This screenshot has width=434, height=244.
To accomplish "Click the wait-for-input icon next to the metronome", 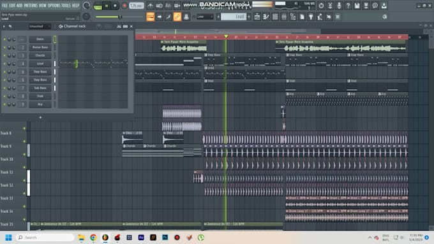I will coord(159,6).
